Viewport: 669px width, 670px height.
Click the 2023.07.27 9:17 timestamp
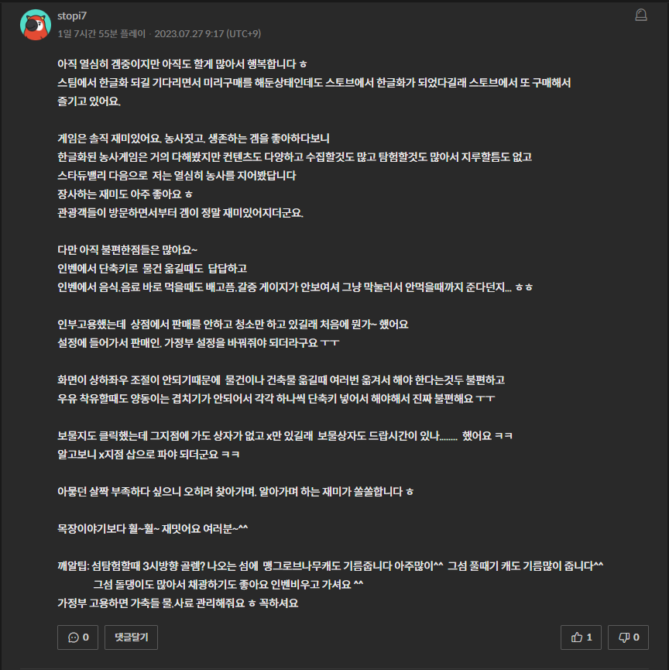[x=208, y=34]
